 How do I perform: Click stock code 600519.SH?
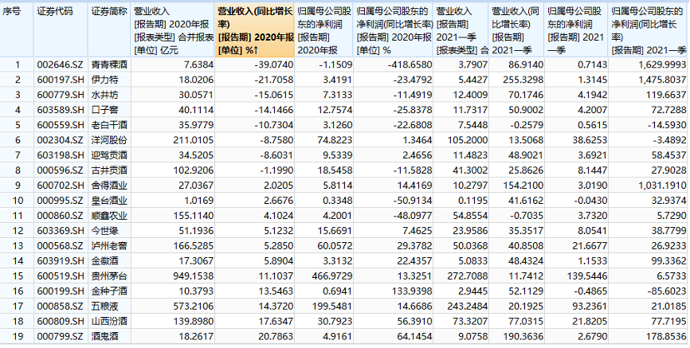[x=61, y=276]
